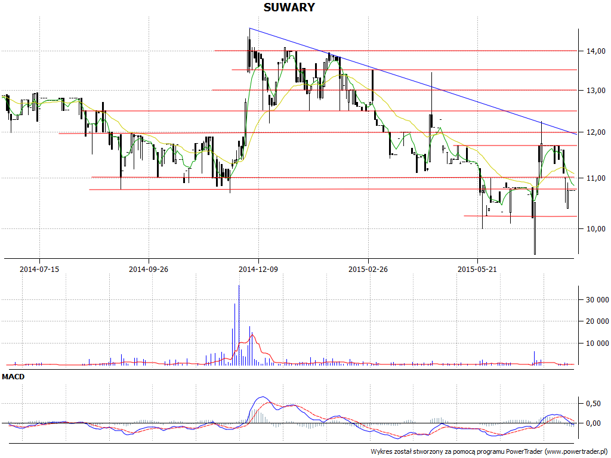Image resolution: width=611 pixels, height=458 pixels.
Task: Click the 2014-12-09 date label
Action: 258,269
